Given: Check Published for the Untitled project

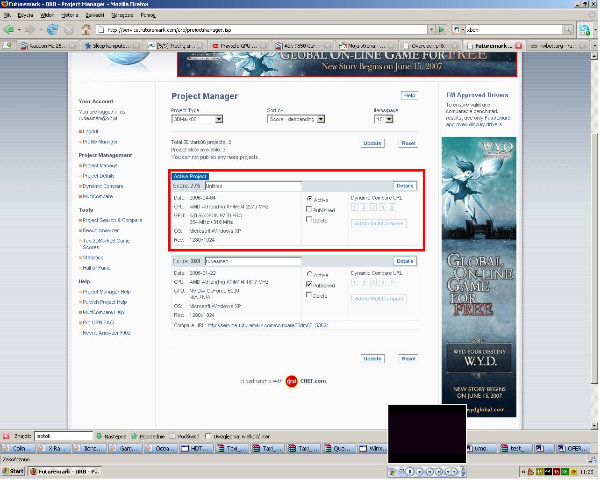Looking at the screenshot, I should pyautogui.click(x=309, y=209).
